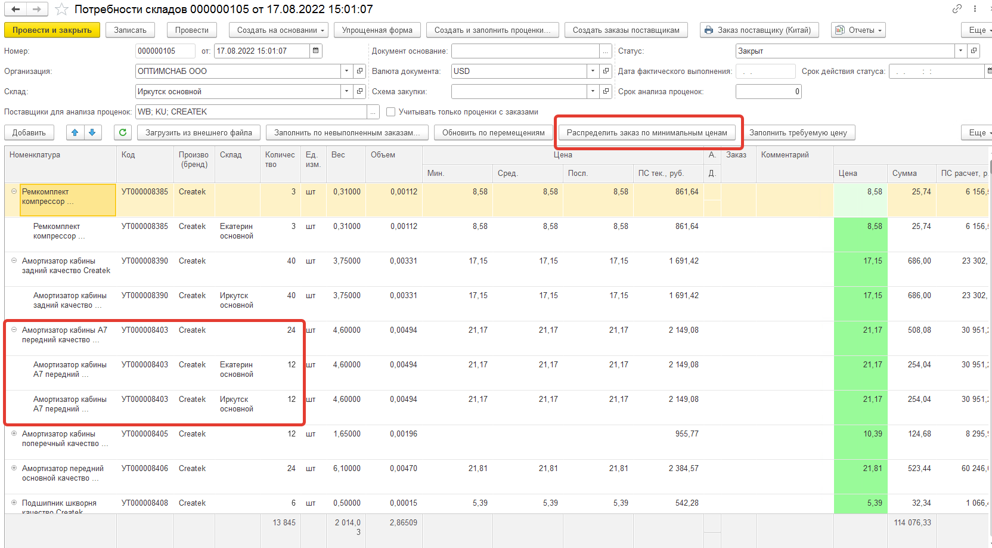Open the Организация record with open-form icon

359,71
